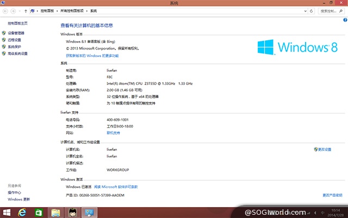This screenshot has width=348, height=218.
Task: Open 控制面板 breadcrumb in address bar
Action: tap(47, 11)
